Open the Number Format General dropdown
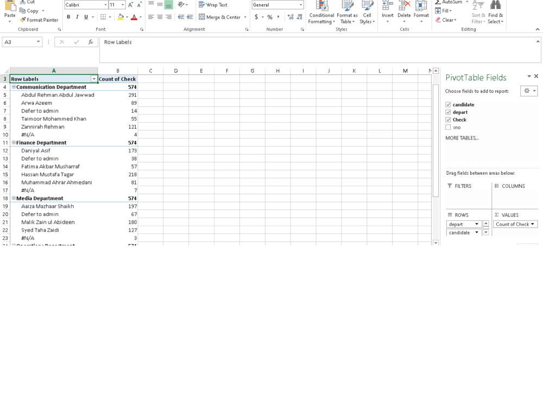The width and height of the screenshot is (543, 407). pyautogui.click(x=301, y=5)
